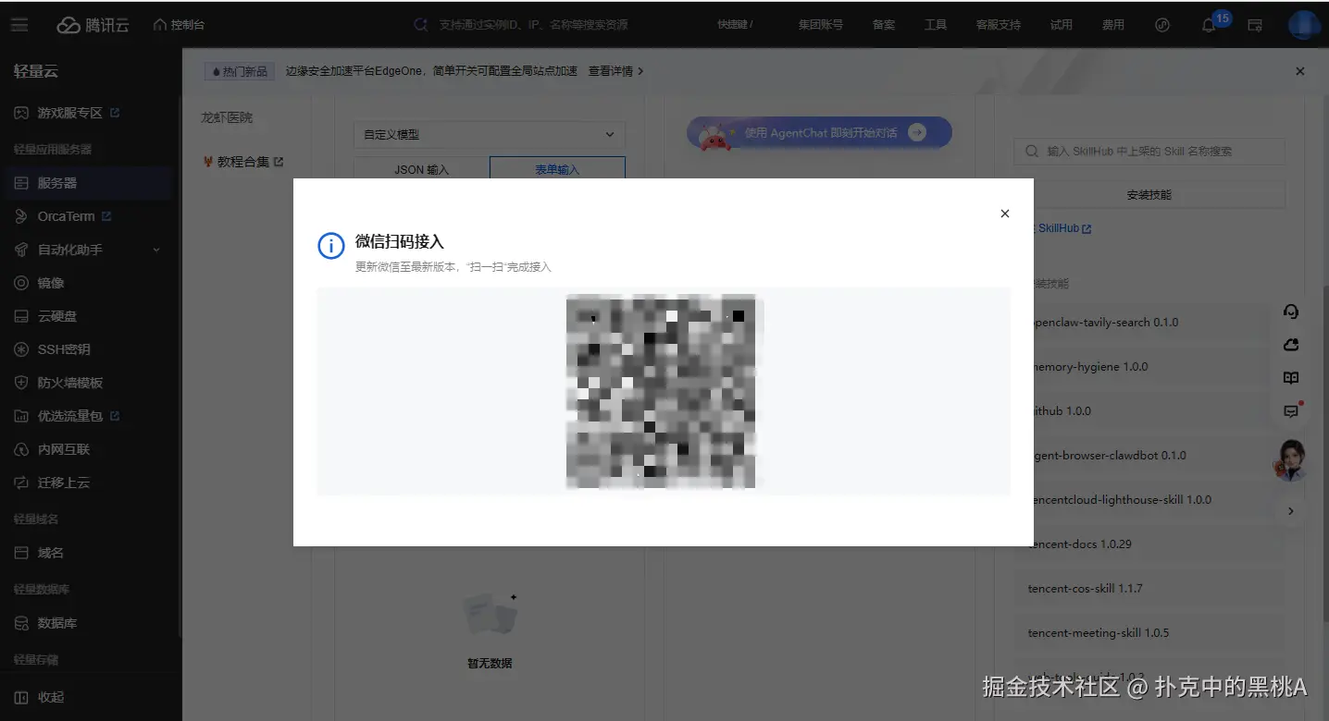Image resolution: width=1329 pixels, height=721 pixels.
Task: Click the 快捷键 / shortcut hint
Action: pyautogui.click(x=735, y=25)
